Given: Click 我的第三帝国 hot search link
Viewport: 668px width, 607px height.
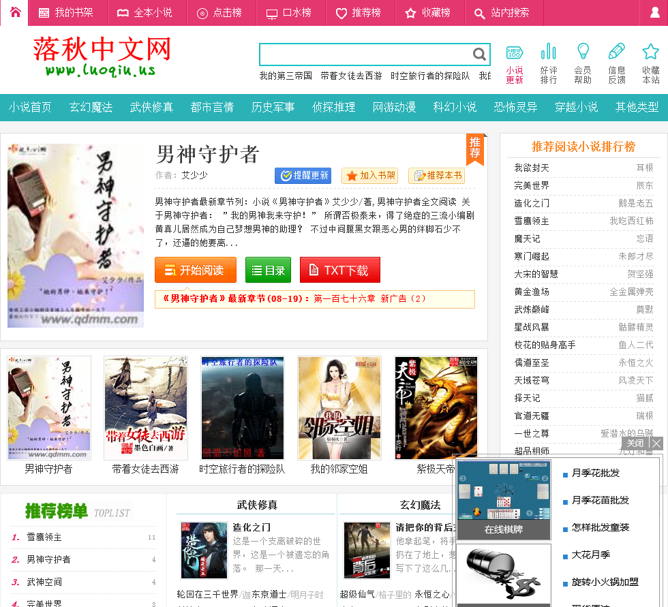Looking at the screenshot, I should point(286,76).
